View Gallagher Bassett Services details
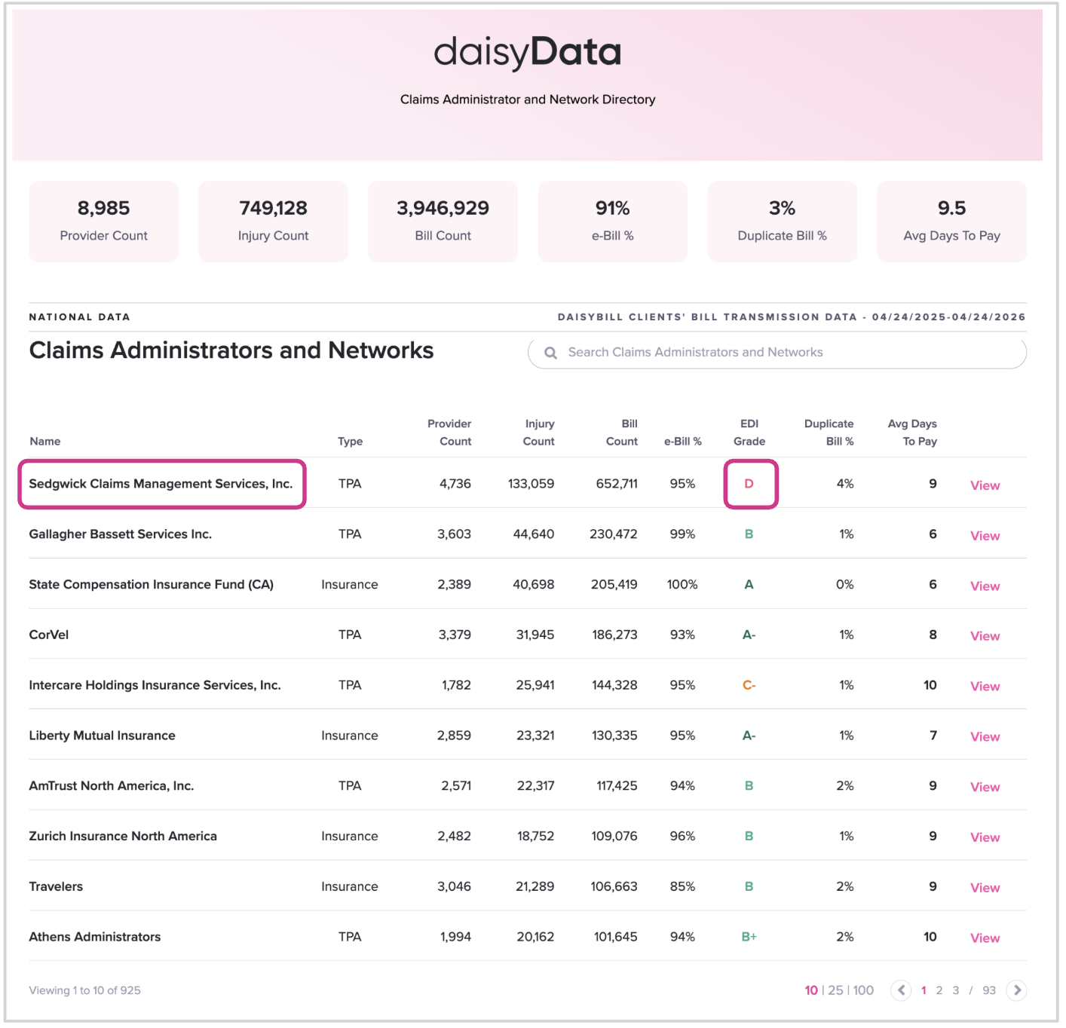 pos(985,536)
